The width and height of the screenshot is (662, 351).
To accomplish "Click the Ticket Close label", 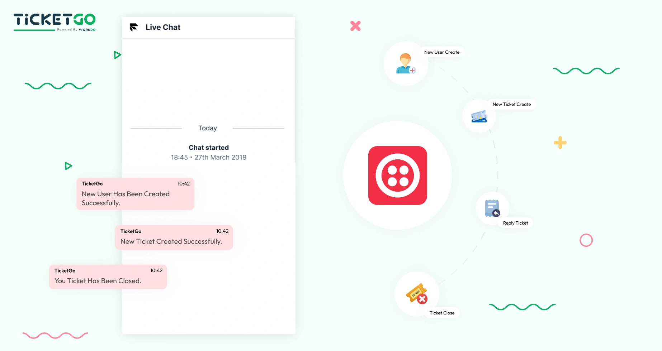I will (442, 313).
